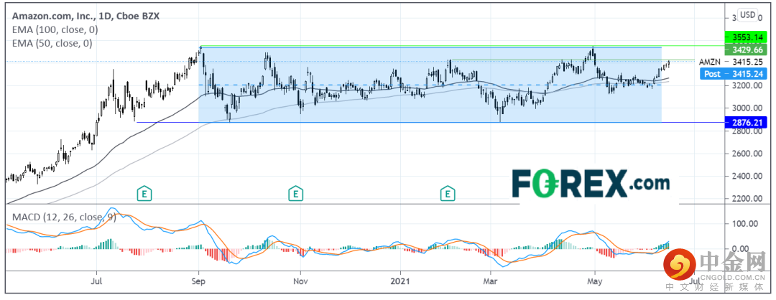Screen dimensions: 776x300
Task: Open the EMA (100, close, 0) indicator legend
Action: click(x=55, y=29)
